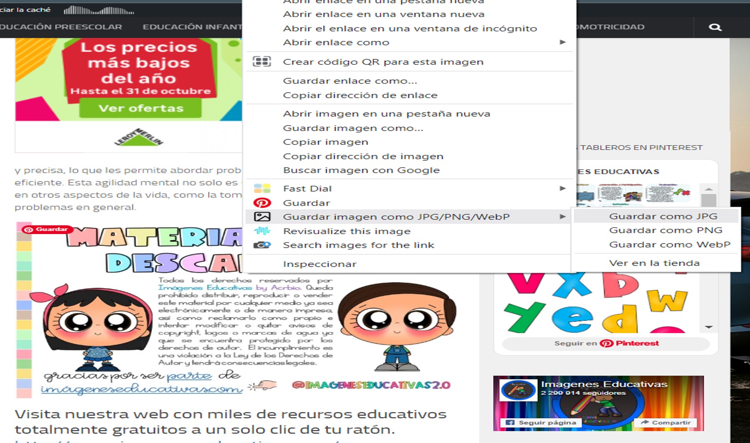Click the Facebook icon on Seguir página button
The width and height of the screenshot is (750, 443).
tap(510, 422)
